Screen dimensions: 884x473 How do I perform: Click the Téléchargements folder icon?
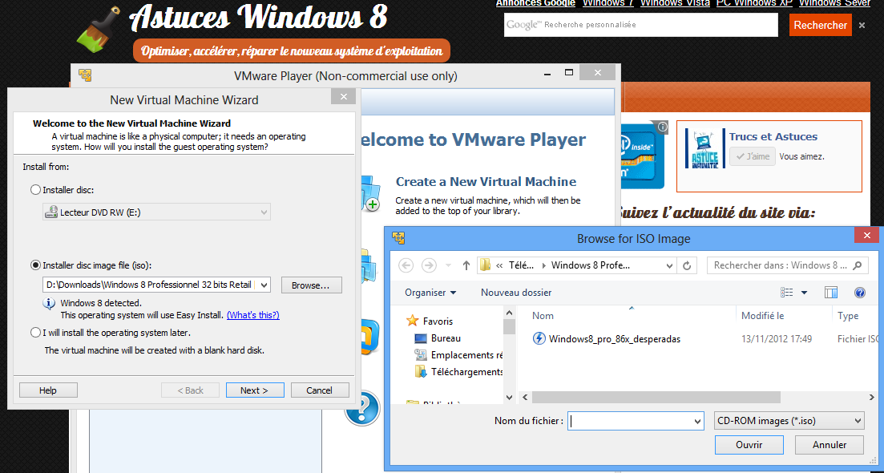click(x=421, y=371)
